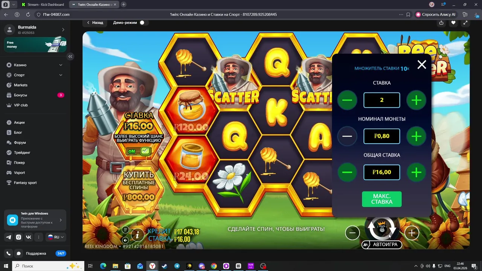Open Акции in the sidebar
The image size is (482, 271).
click(x=35, y=122)
